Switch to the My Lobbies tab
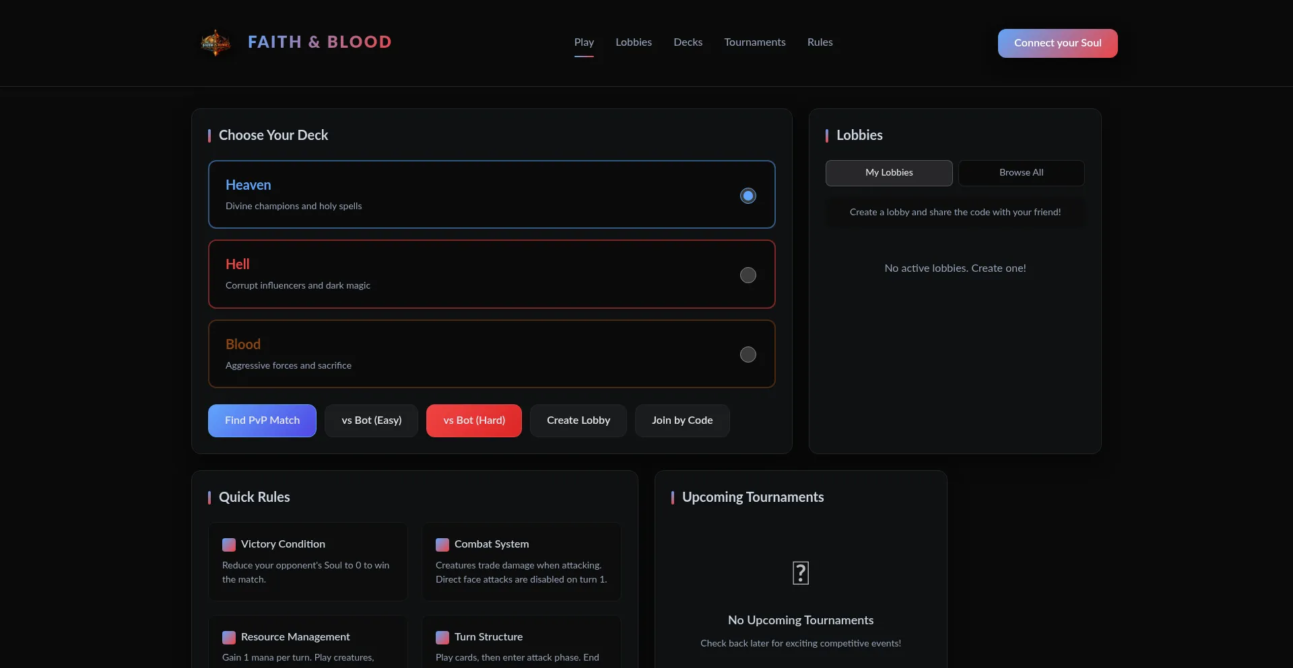Viewport: 1293px width, 668px height. (x=889, y=173)
